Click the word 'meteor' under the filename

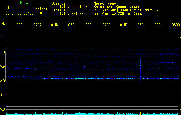tap(42, 9)
